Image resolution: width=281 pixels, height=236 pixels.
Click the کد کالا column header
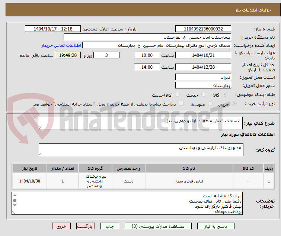tap(248, 168)
